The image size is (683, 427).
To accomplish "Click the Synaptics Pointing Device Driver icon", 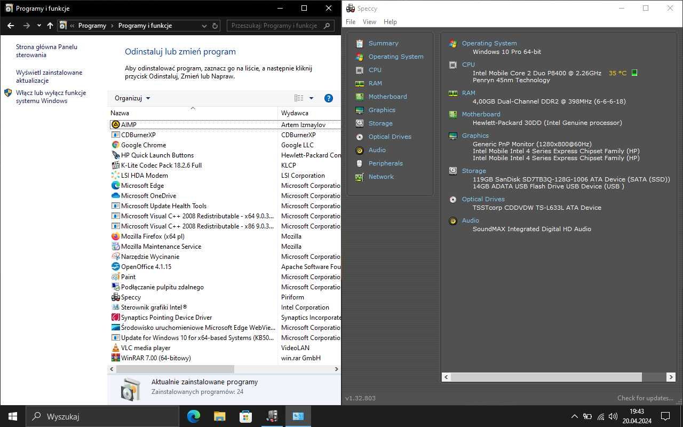I will (116, 317).
